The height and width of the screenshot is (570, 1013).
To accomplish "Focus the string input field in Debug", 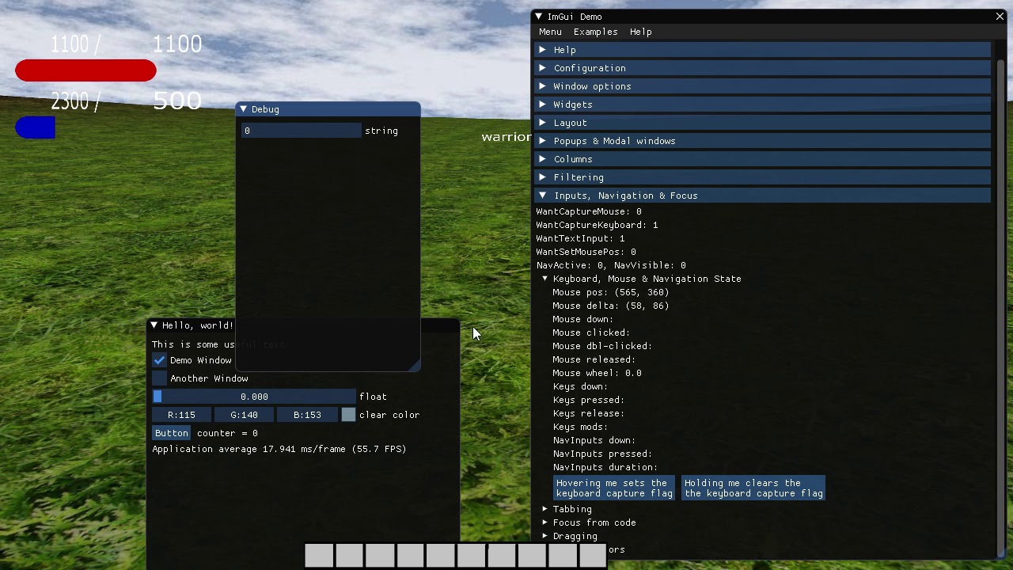I will point(301,131).
